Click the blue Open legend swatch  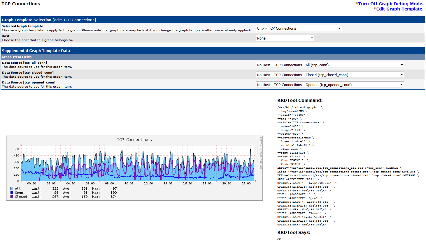pyautogui.click(x=12, y=193)
